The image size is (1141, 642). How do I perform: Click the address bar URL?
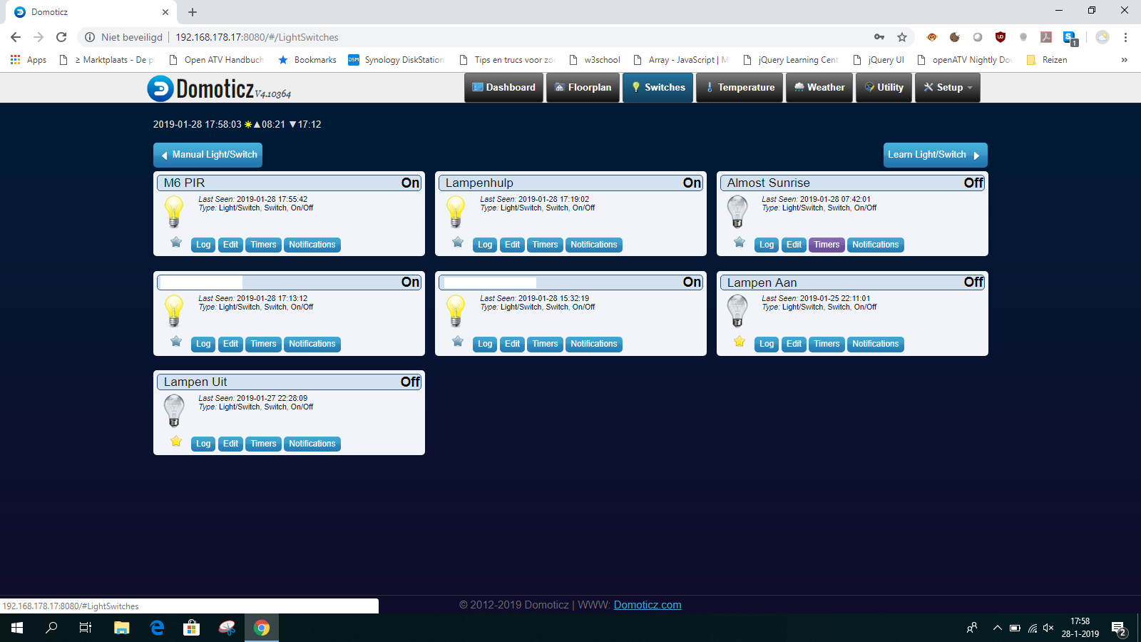(x=257, y=37)
